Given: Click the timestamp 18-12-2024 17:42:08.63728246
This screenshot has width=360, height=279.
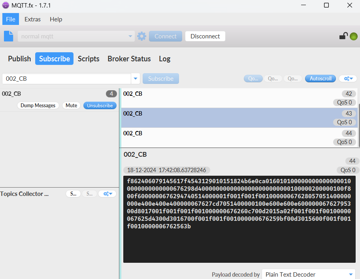Looking at the screenshot, I should (166, 170).
